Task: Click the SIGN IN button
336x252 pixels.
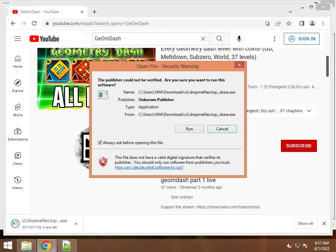Action: (x=302, y=39)
